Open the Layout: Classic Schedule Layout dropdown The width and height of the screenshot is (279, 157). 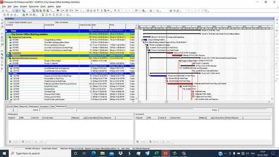(20, 22)
